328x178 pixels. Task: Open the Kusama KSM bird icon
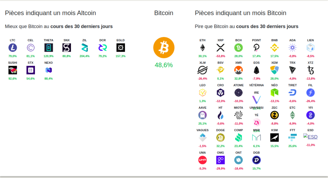tap(275, 137)
